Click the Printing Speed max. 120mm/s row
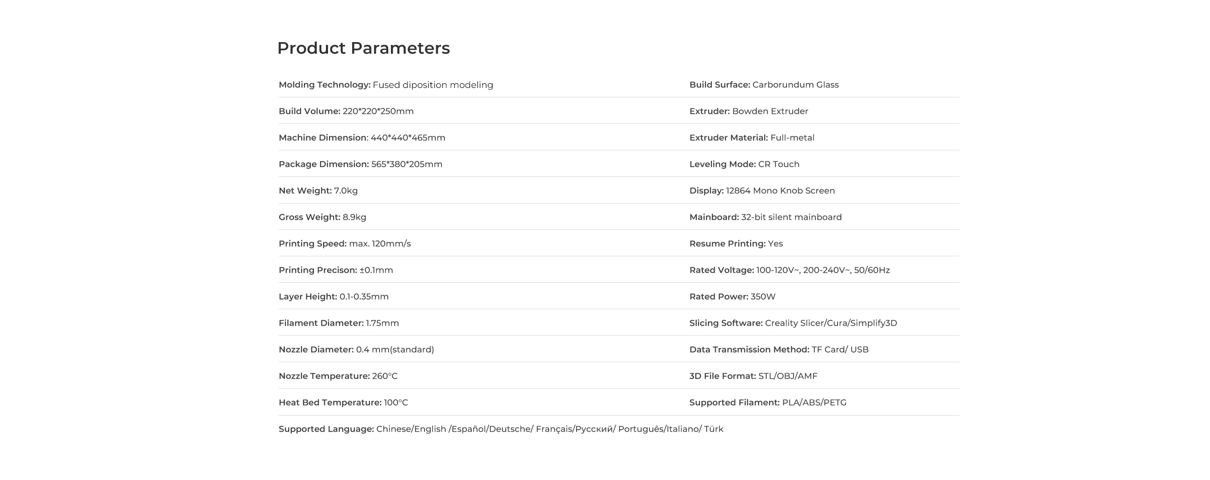This screenshot has height=480, width=1210. 345,244
